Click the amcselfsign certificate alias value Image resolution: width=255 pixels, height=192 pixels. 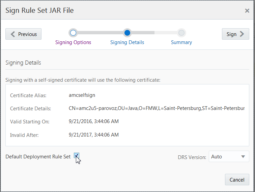pos(82,95)
